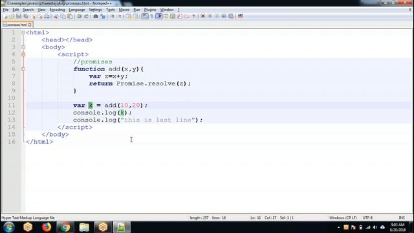Click Windows (CR LF) in status bar
This screenshot has width=414, height=233.
pos(343,217)
